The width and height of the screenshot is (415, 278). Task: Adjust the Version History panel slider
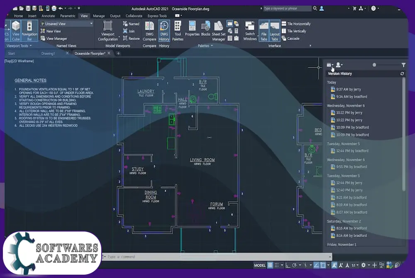point(374,65)
